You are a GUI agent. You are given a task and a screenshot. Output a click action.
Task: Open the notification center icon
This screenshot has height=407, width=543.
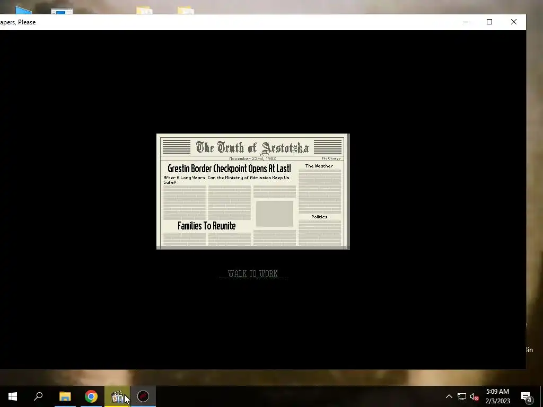pos(527,396)
